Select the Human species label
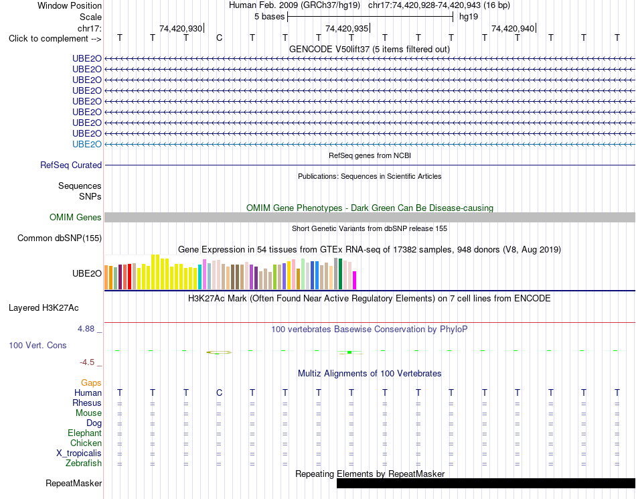Viewport: 636px width, 499px height. point(88,393)
